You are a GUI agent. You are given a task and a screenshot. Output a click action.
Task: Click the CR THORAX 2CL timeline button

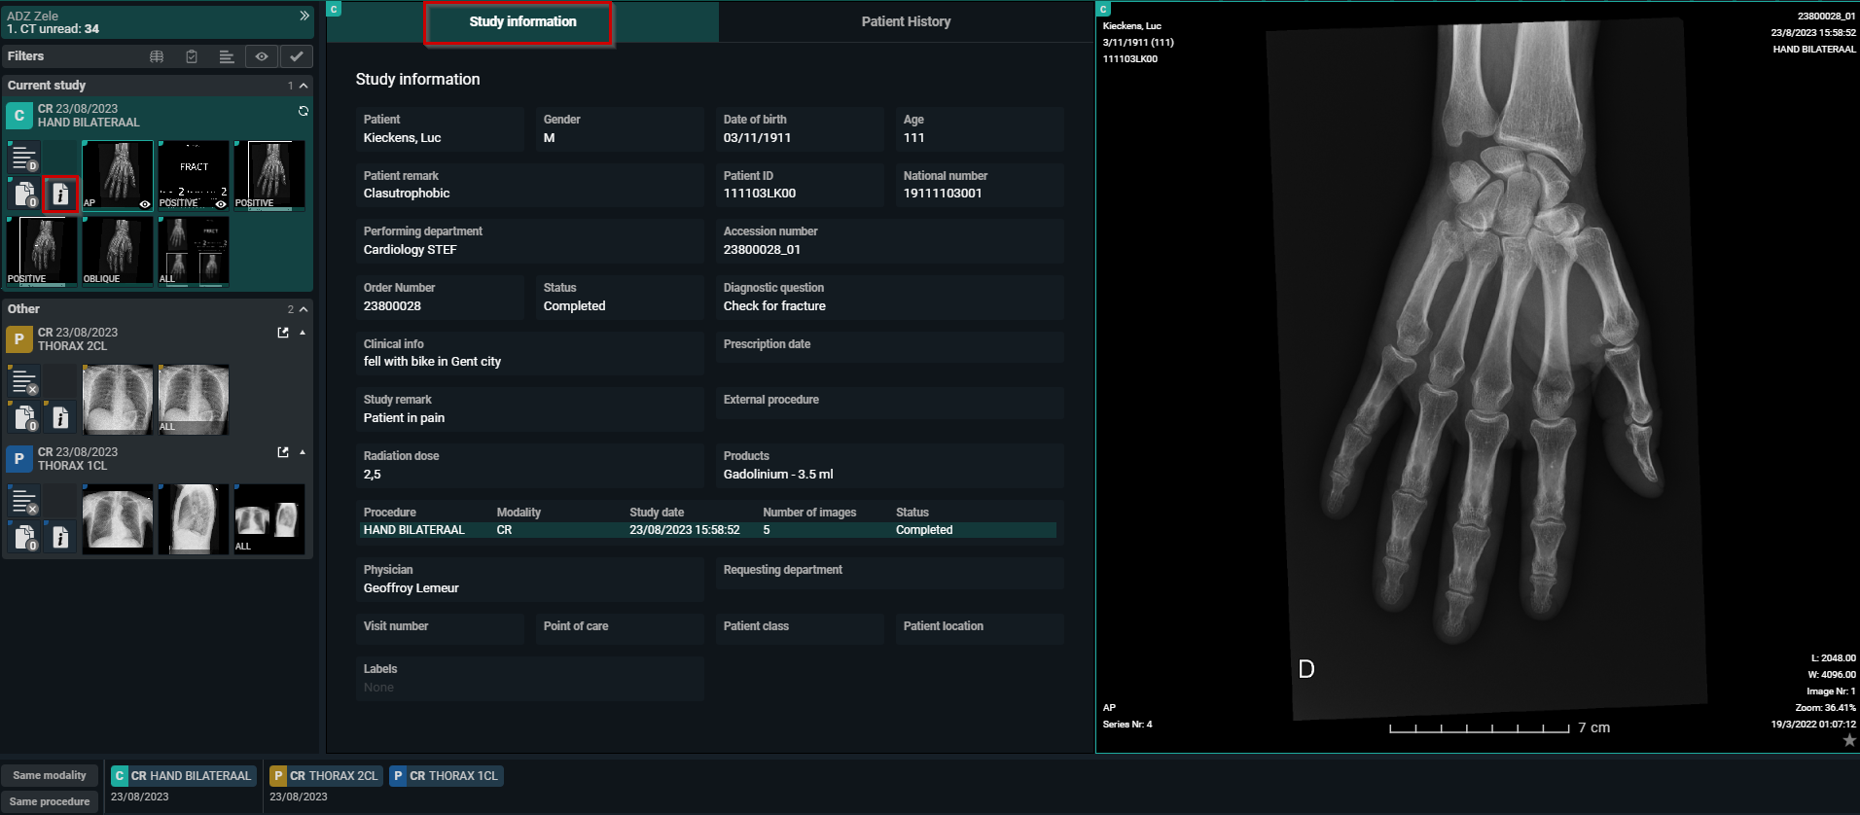pos(325,775)
